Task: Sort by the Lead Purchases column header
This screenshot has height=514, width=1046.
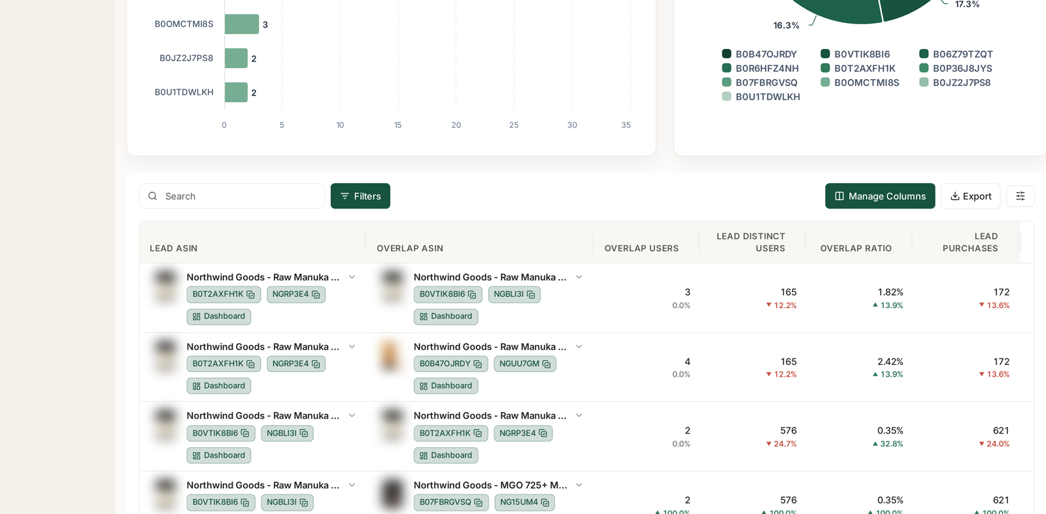Action: pos(970,242)
